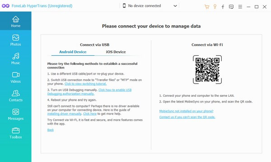The height and width of the screenshot is (162, 271).
Task: Click the Connect via Wi-Fi heading
Action: pos(207,45)
